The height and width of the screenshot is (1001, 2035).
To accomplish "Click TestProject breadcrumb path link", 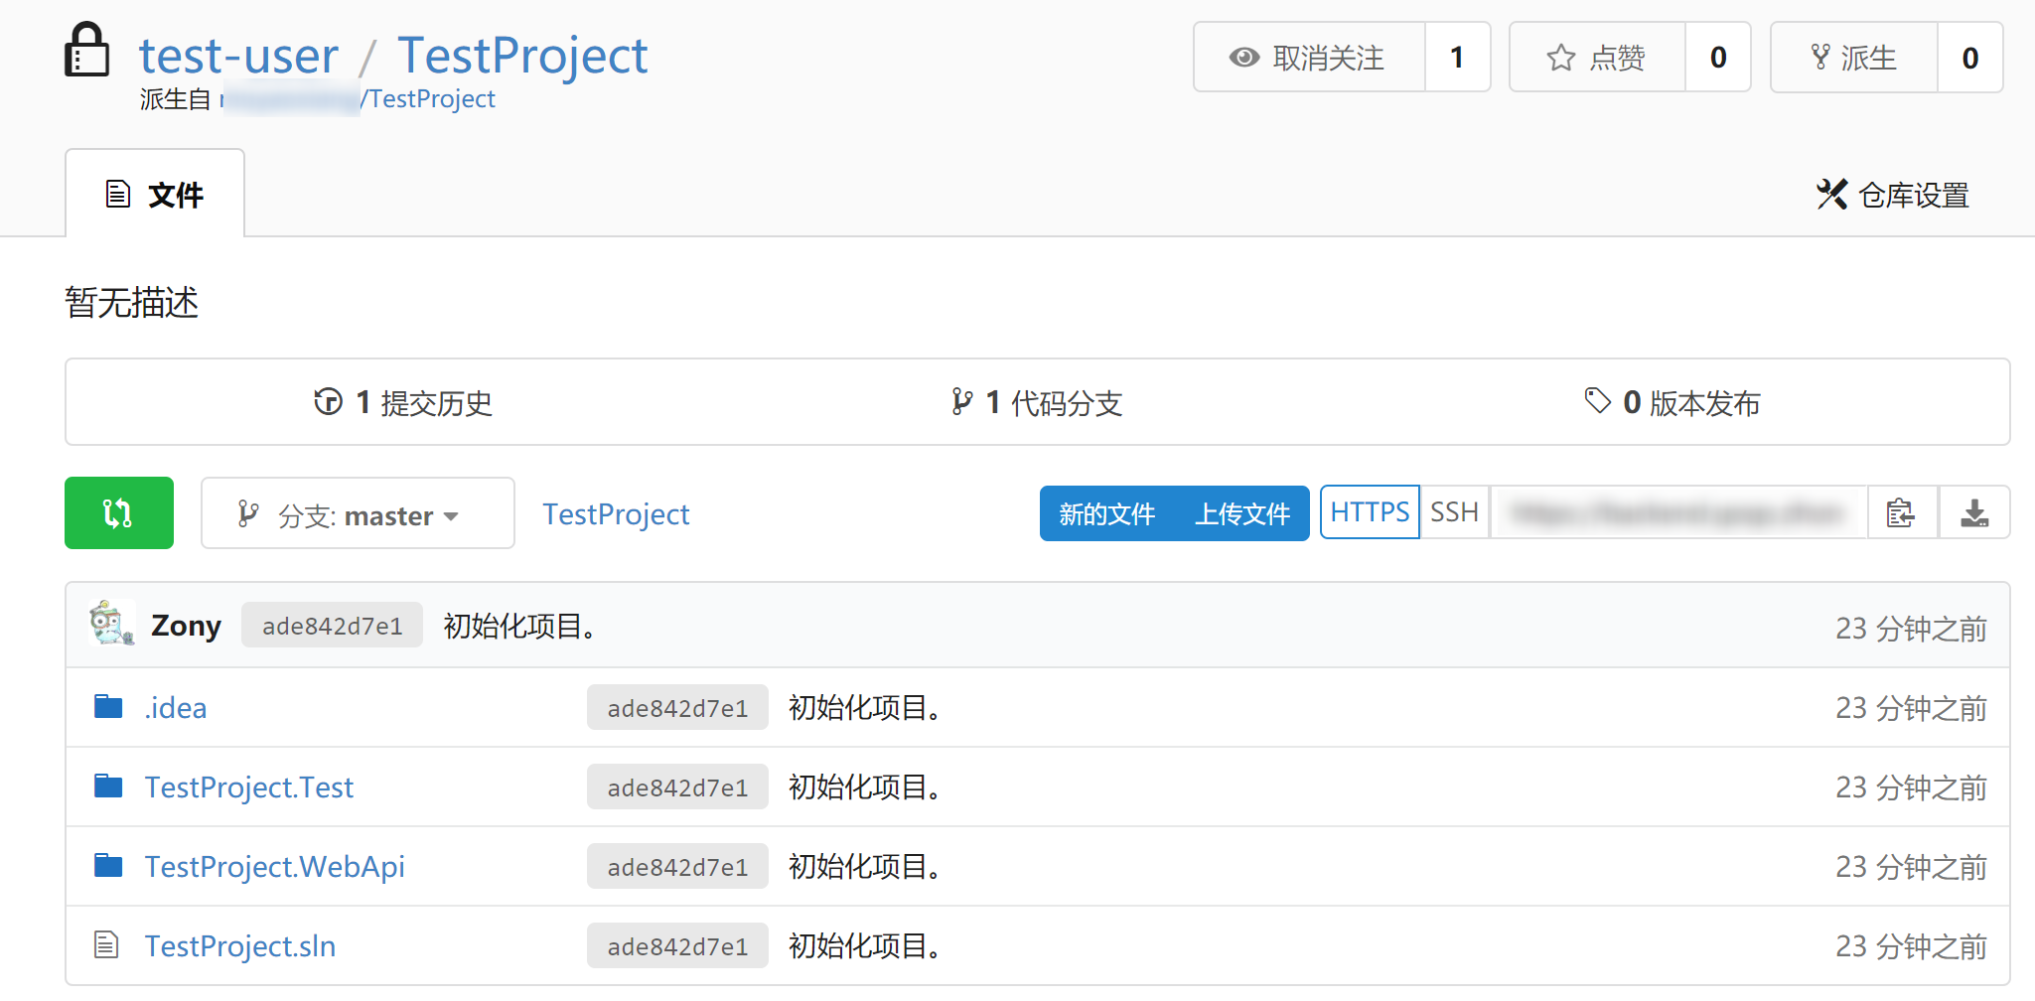I will [x=616, y=514].
